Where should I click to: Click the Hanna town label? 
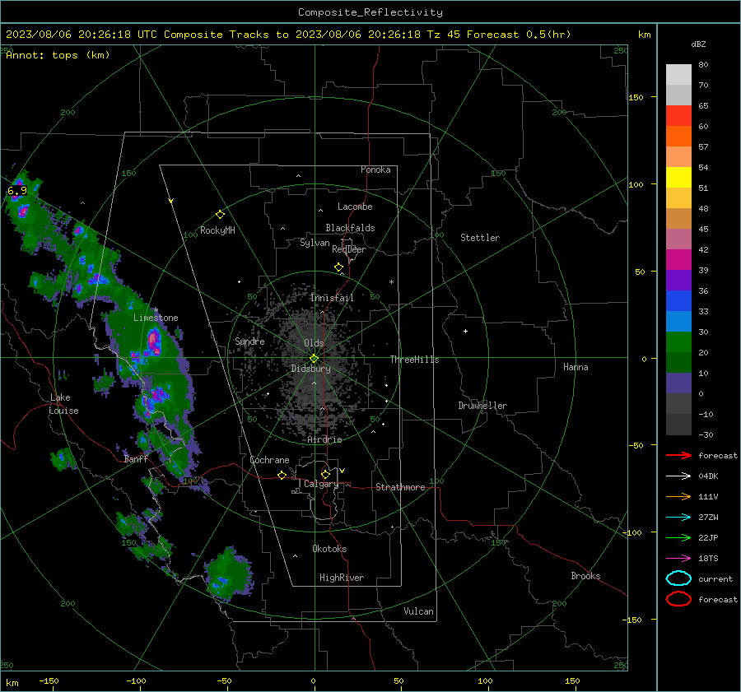pyautogui.click(x=576, y=367)
